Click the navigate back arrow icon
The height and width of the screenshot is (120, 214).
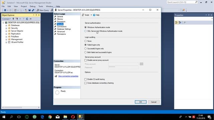[x=5, y=10]
